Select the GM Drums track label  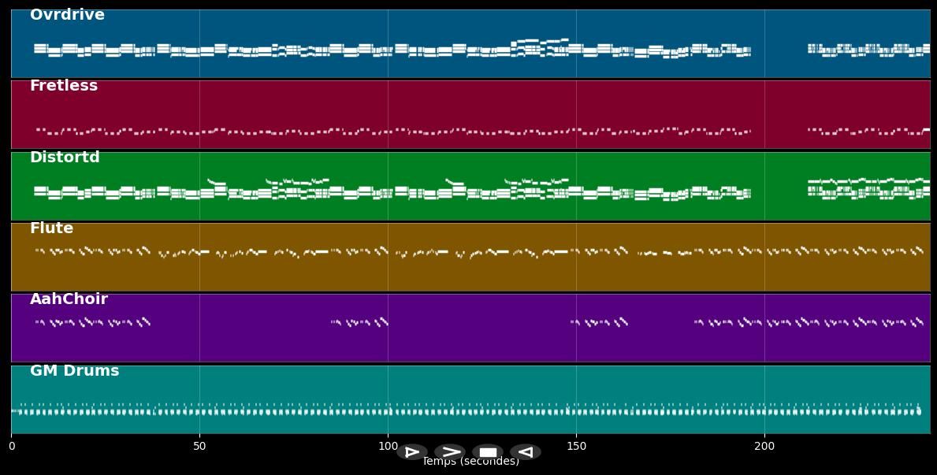74,371
